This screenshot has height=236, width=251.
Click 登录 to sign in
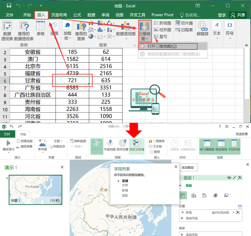click(222, 15)
